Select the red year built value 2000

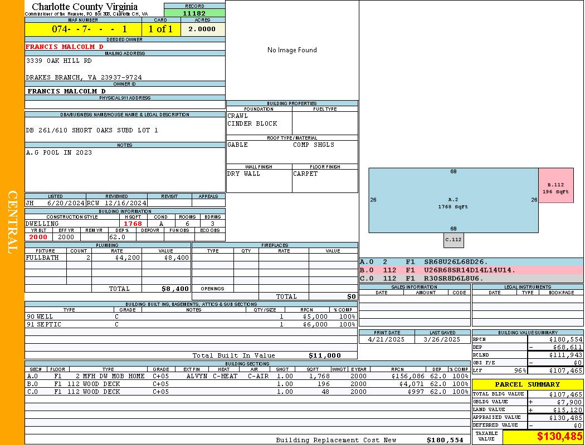(38, 237)
